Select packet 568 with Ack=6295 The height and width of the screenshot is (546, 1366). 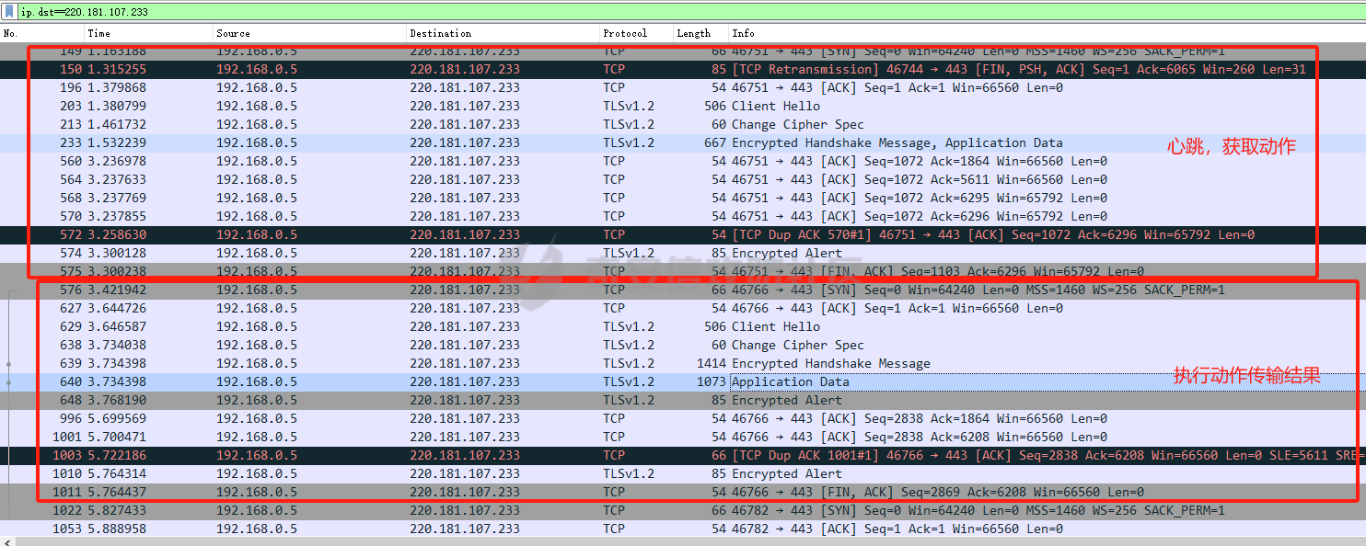click(683, 198)
